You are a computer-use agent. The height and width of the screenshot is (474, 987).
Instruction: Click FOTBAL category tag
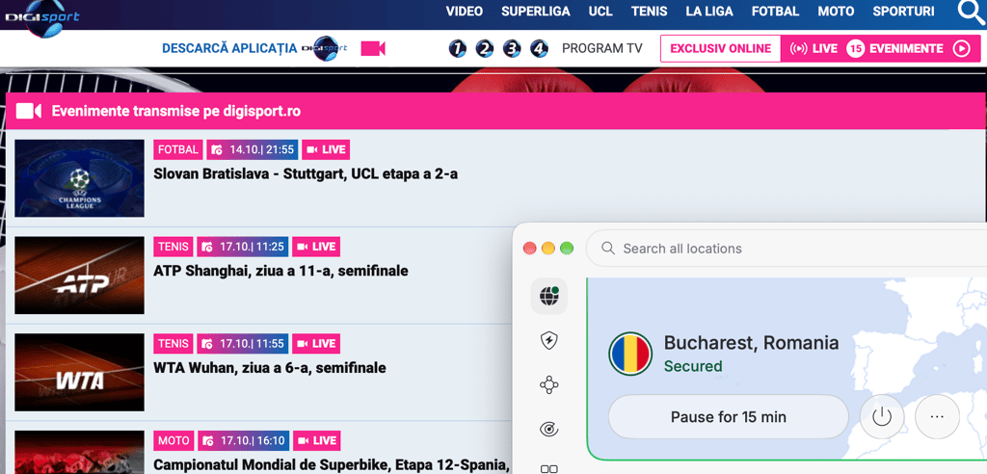point(178,150)
